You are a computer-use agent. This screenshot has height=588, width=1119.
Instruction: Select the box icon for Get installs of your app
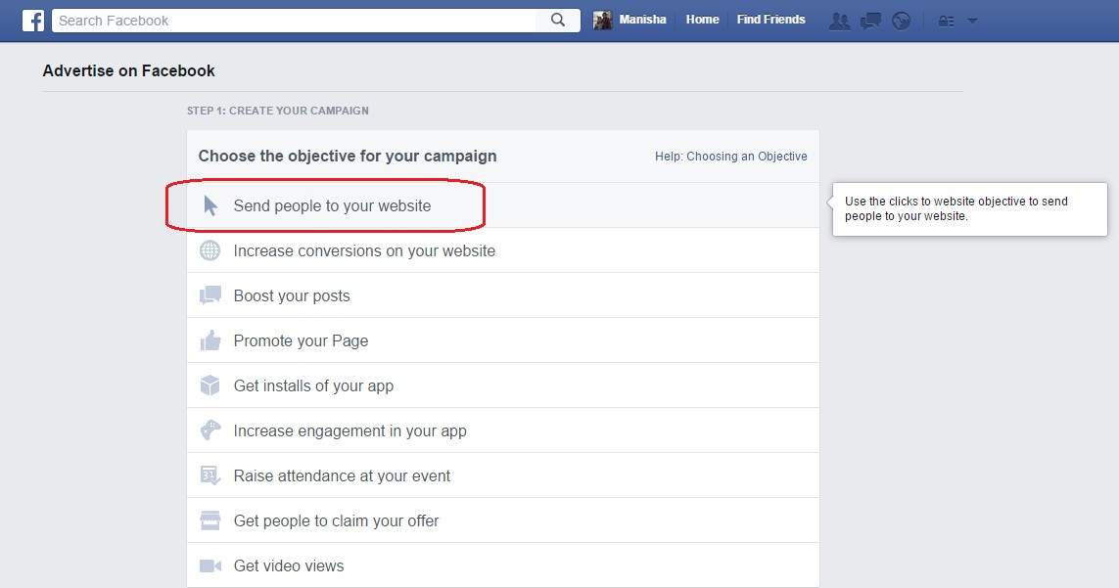[x=210, y=384]
